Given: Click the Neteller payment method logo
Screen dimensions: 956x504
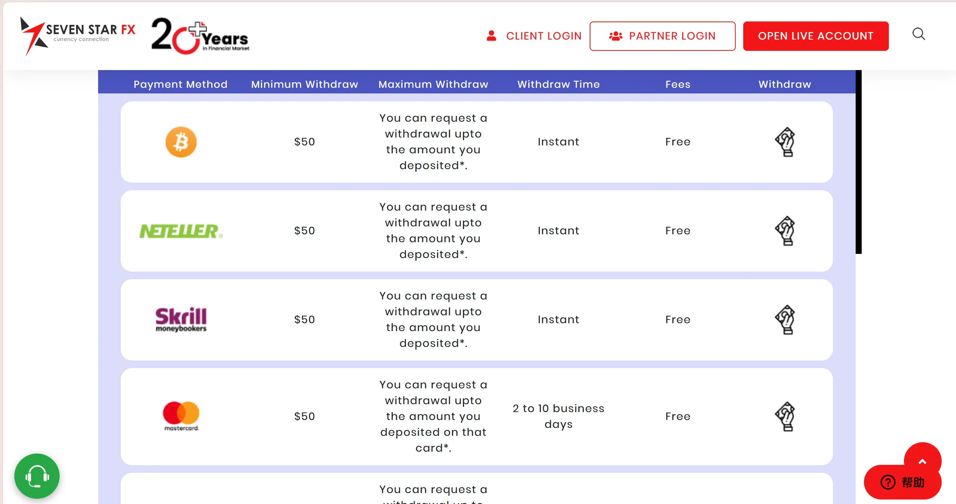Looking at the screenshot, I should click(181, 231).
